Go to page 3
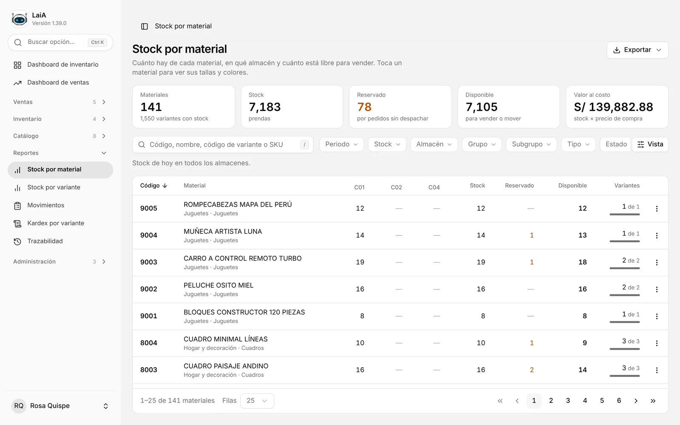The height and width of the screenshot is (425, 680). (x=568, y=401)
